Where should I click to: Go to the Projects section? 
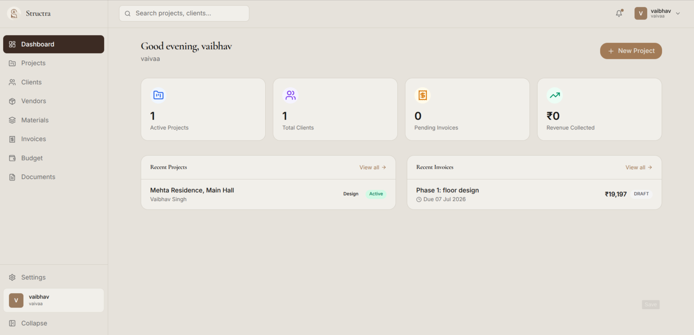(54, 63)
